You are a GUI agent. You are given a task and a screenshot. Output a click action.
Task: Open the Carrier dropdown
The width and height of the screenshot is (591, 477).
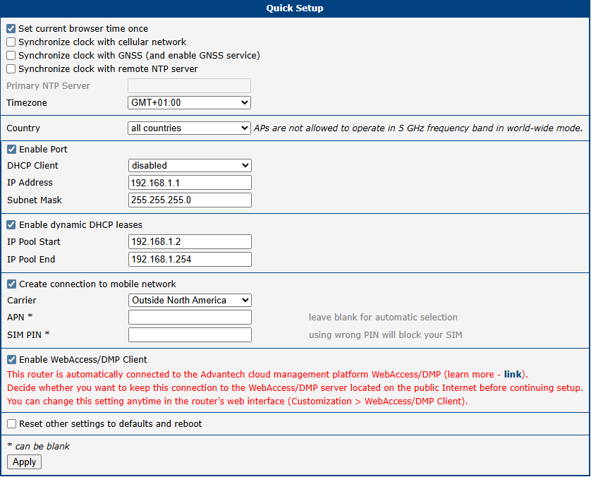190,300
